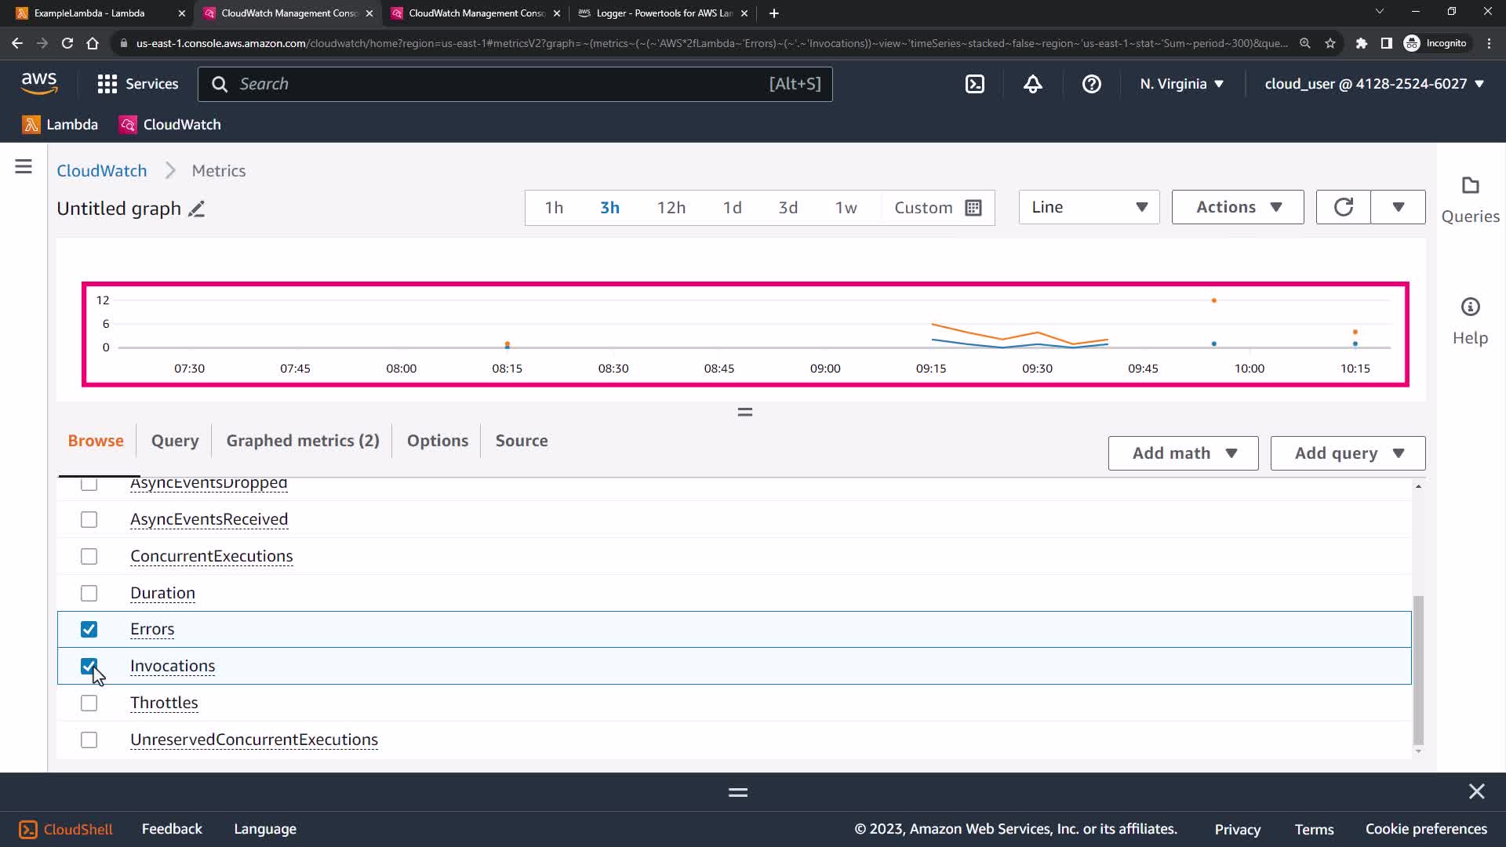This screenshot has height=847, width=1506.
Task: Focus the AWS Search input field
Action: click(502, 84)
